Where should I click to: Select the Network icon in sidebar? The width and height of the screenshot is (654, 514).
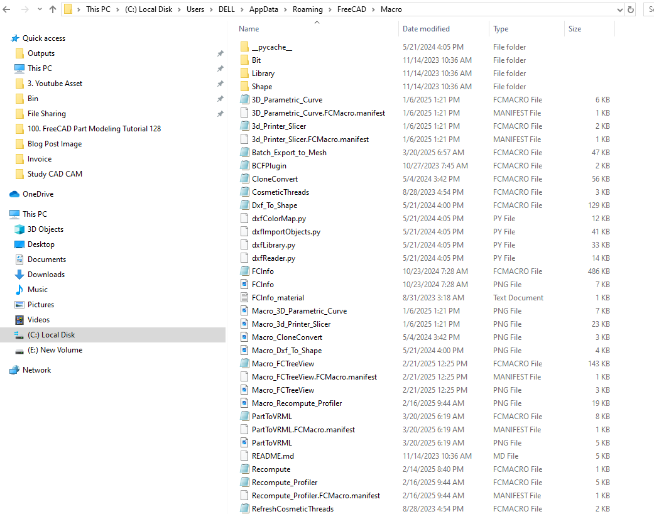point(14,370)
